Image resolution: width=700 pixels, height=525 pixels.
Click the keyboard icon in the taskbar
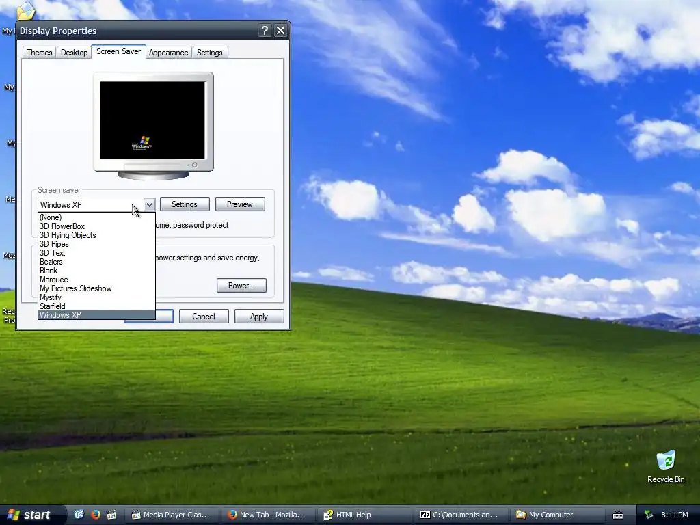[x=618, y=515]
